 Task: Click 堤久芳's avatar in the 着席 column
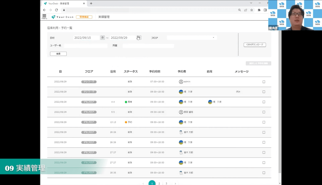pos(210,102)
